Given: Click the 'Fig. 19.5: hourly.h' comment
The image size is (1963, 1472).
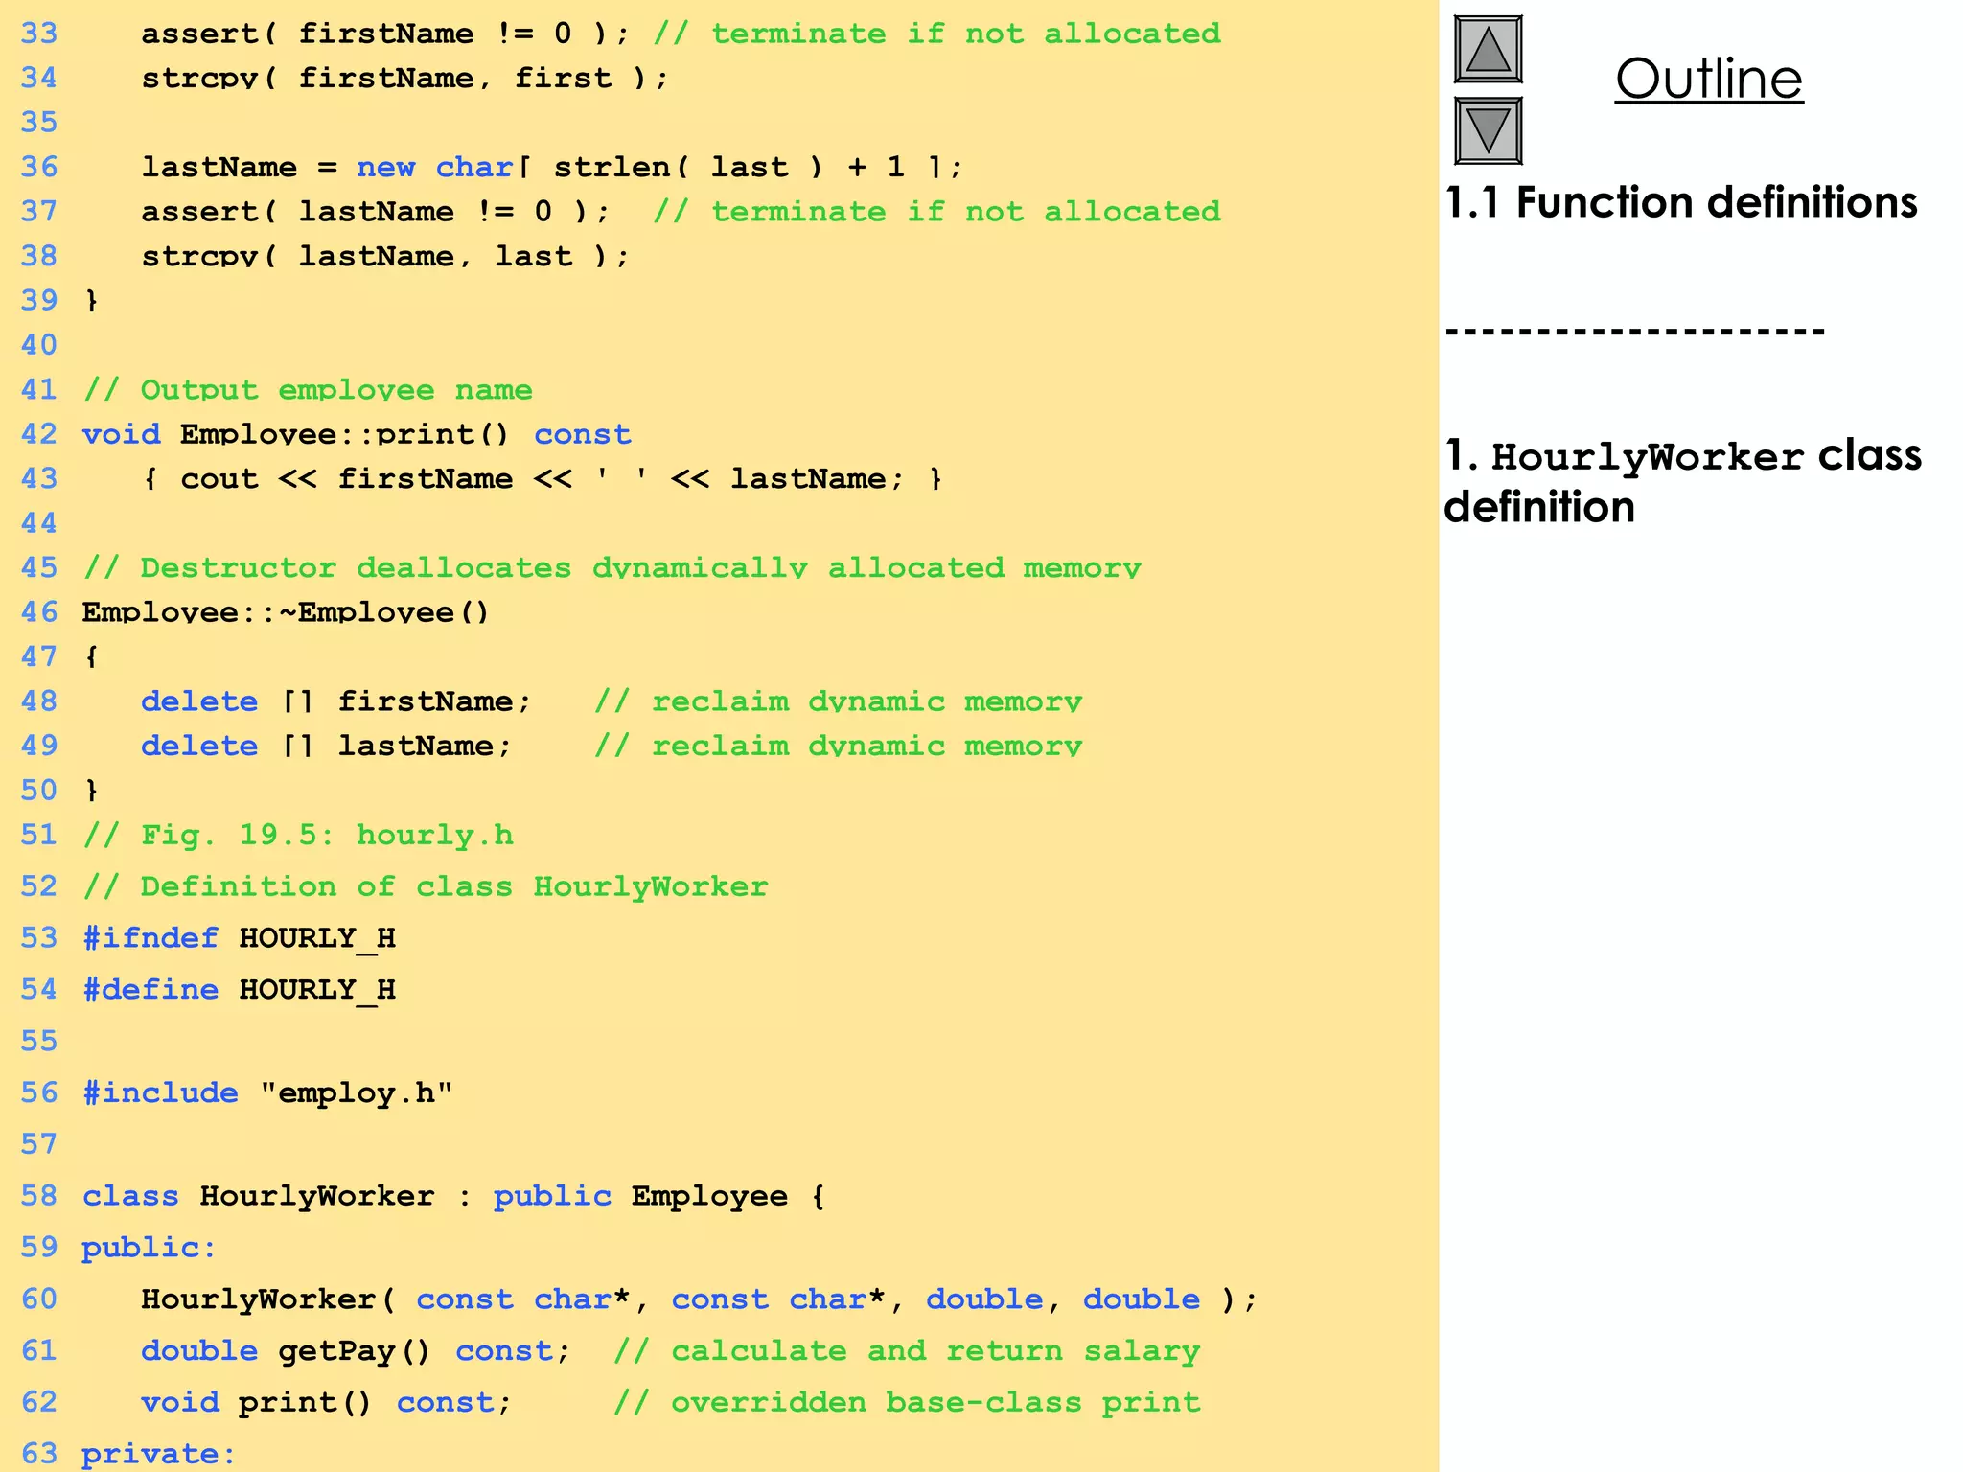Looking at the screenshot, I should click(298, 835).
